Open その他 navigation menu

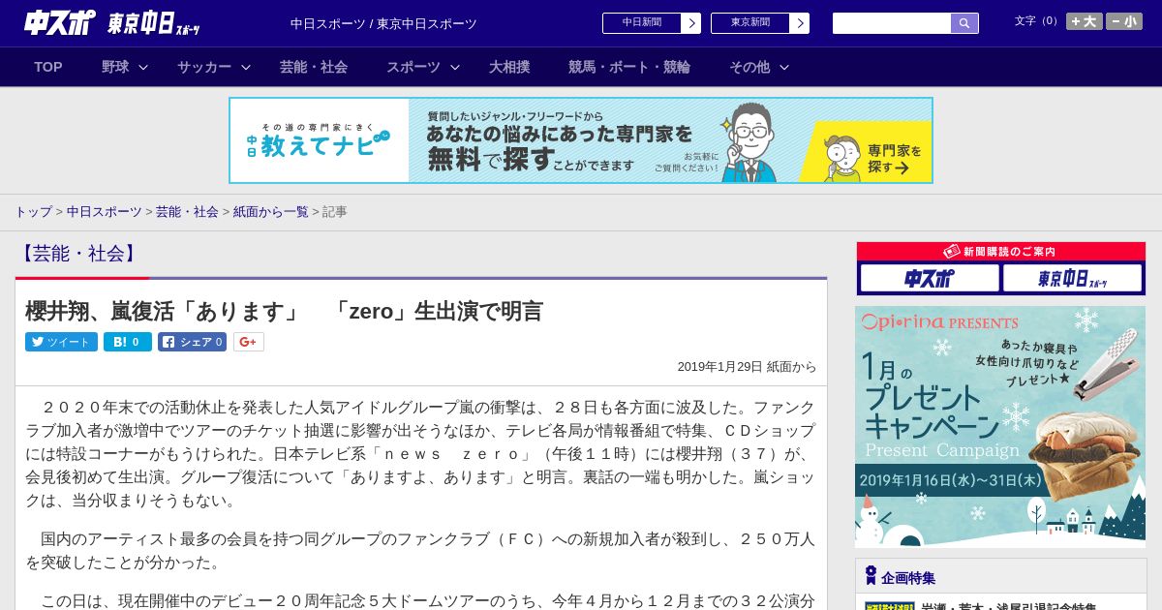click(749, 67)
